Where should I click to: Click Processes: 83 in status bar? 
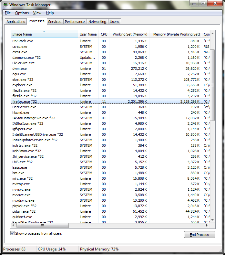14,249
